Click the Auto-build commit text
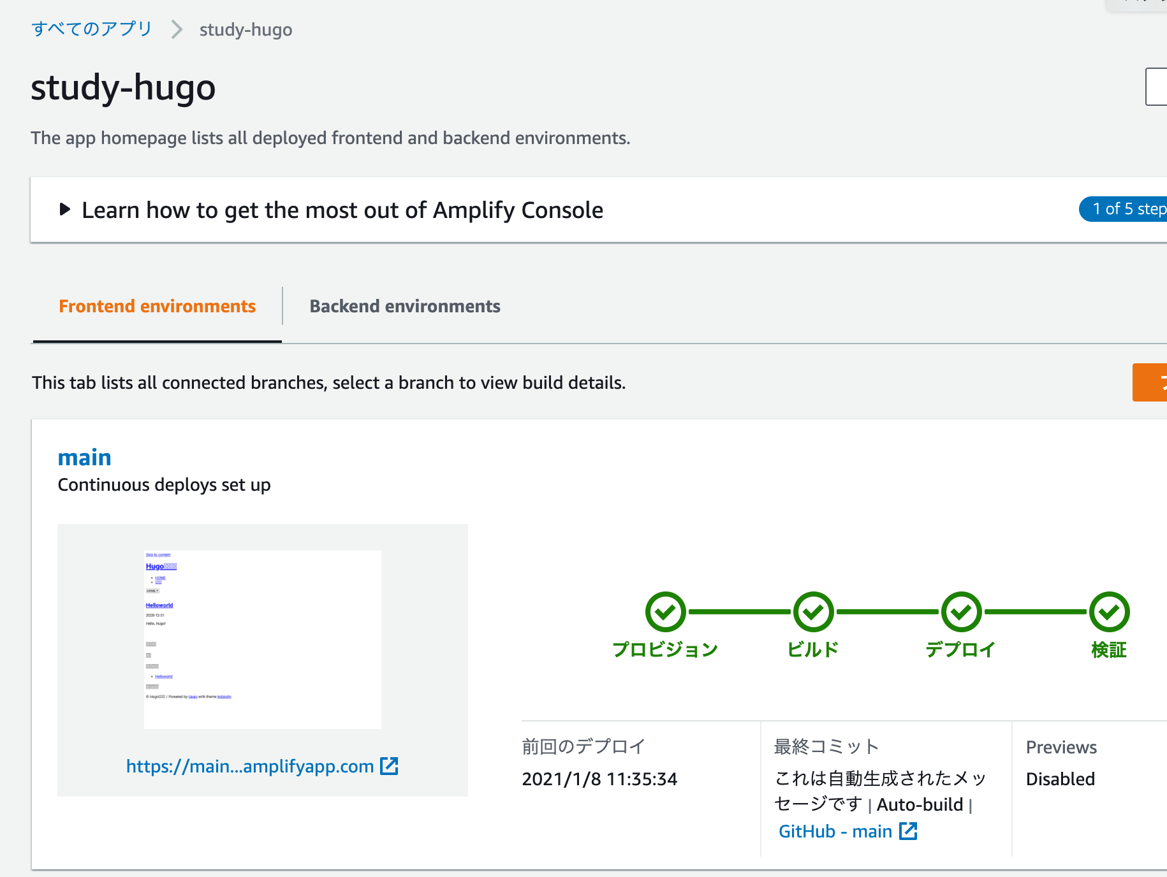Viewport: 1167px width, 877px height. (920, 805)
